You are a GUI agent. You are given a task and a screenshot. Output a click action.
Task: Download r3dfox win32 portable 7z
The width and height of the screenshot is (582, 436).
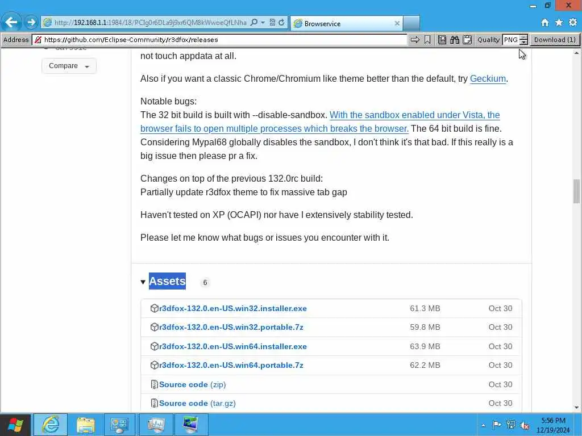point(231,328)
